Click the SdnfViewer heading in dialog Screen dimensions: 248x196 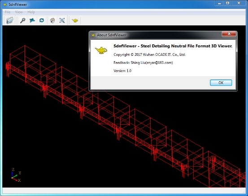click(x=173, y=46)
